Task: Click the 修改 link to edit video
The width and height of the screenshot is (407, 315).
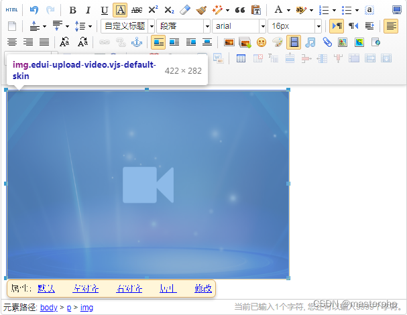Action: tap(203, 289)
